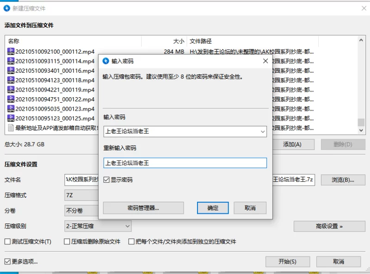Expand 高级设置 advanced settings
The image size is (370, 274).
pyautogui.click(x=329, y=226)
